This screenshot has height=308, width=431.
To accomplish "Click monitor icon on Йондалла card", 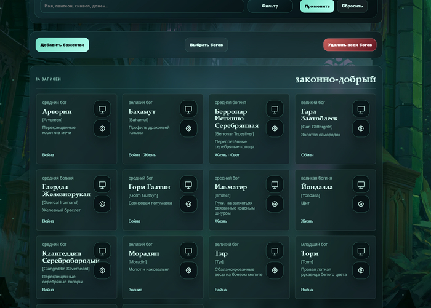I will (361, 184).
